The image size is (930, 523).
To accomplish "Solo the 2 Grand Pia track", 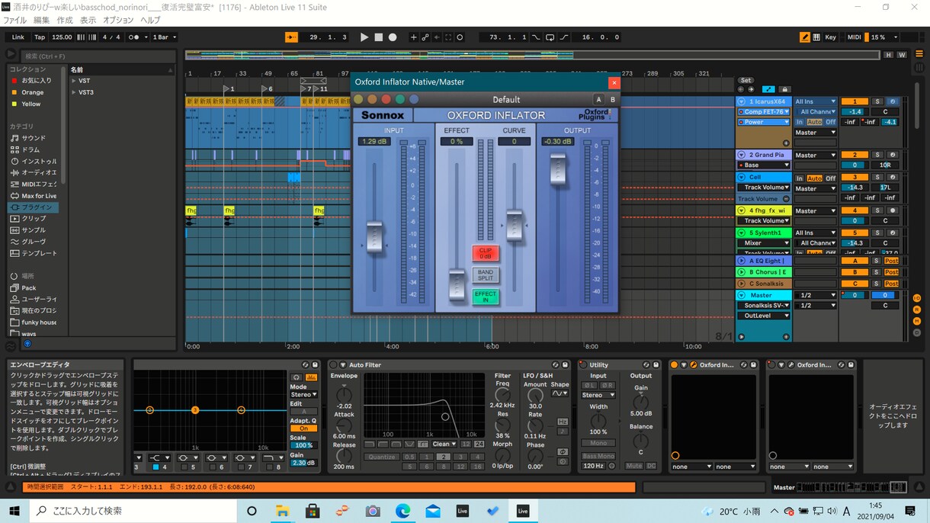I will pos(877,155).
